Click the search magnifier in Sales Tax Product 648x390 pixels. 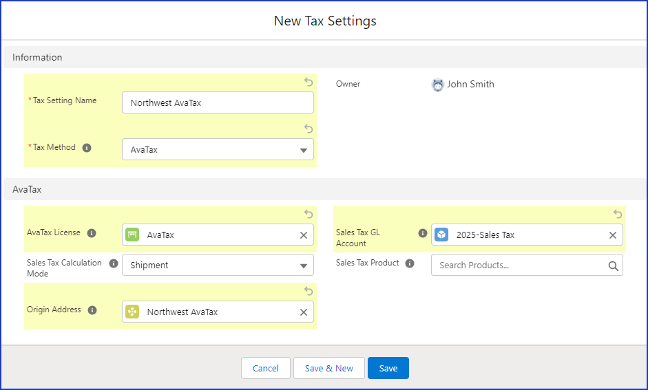[614, 266]
